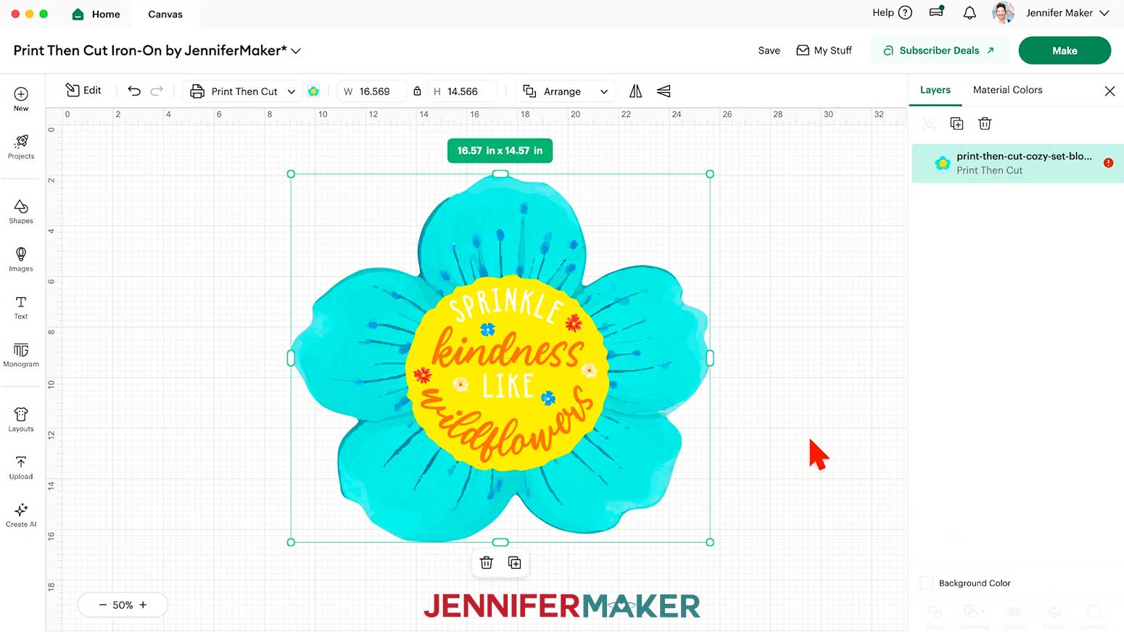This screenshot has width=1124, height=632.
Task: Zoom in with the plus button
Action: click(143, 604)
